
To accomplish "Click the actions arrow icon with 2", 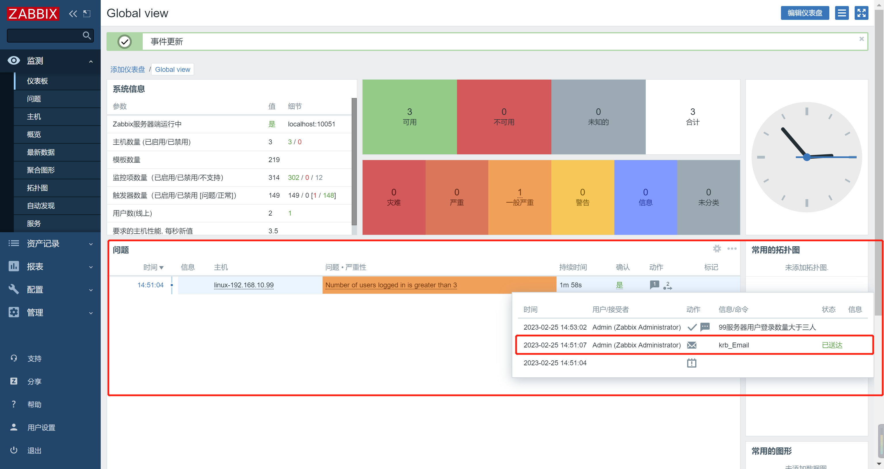I will tap(668, 286).
